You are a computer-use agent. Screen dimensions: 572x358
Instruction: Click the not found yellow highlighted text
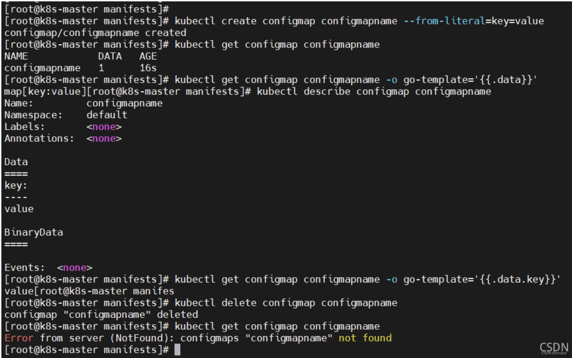pos(365,338)
